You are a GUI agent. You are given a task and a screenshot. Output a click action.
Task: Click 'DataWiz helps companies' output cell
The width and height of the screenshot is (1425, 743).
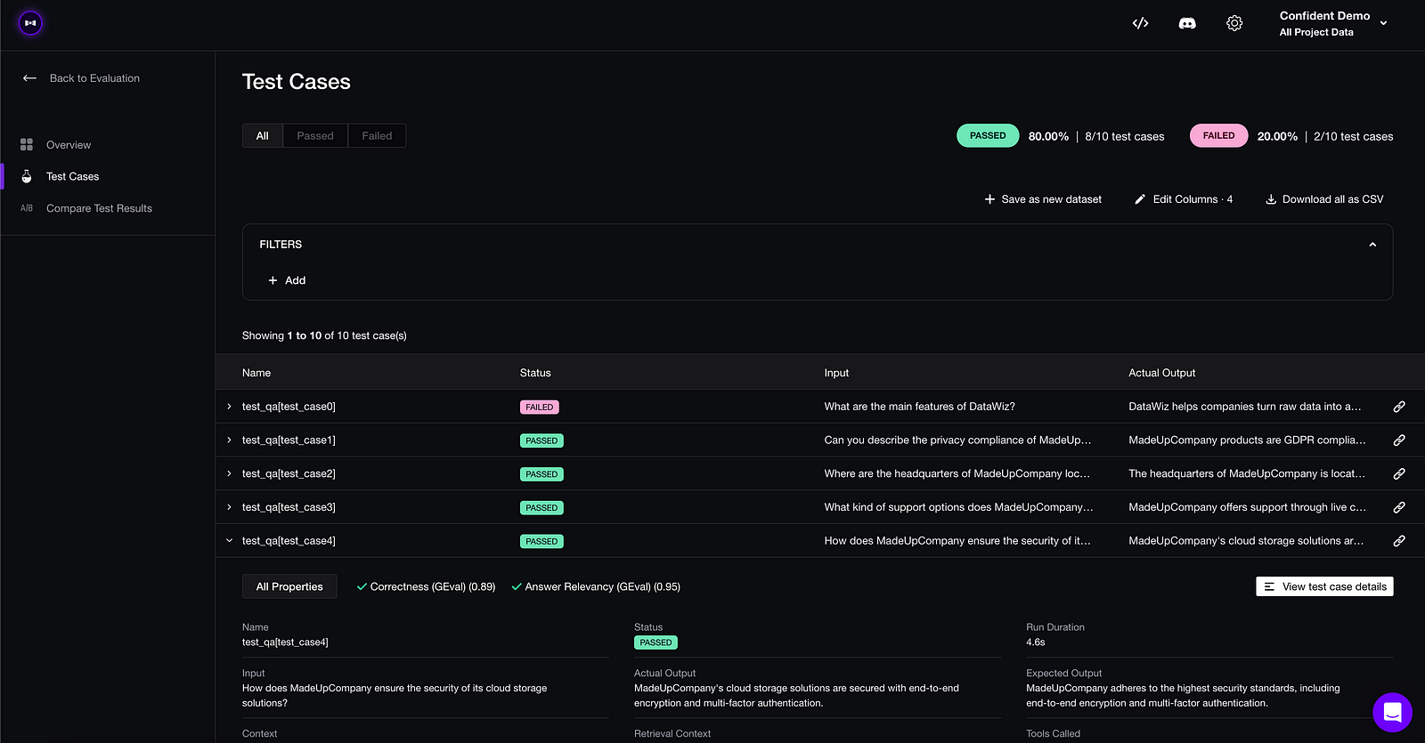pyautogui.click(x=1244, y=407)
